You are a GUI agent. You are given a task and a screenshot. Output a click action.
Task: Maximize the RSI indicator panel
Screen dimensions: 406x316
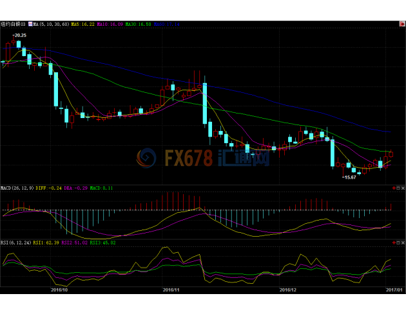tap(398, 242)
